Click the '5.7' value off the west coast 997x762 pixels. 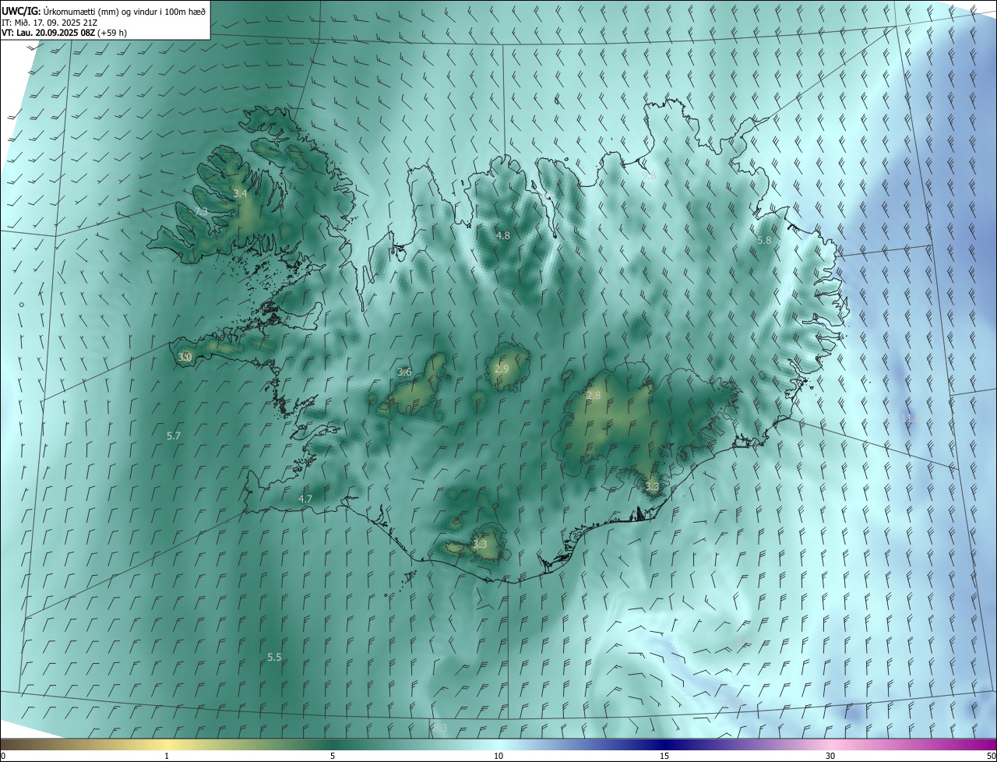tap(174, 436)
